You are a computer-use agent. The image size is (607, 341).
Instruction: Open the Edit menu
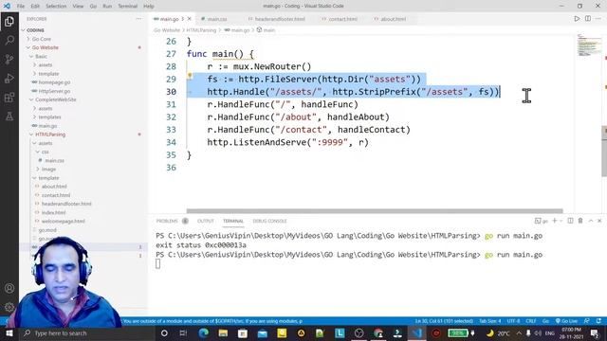(35, 6)
